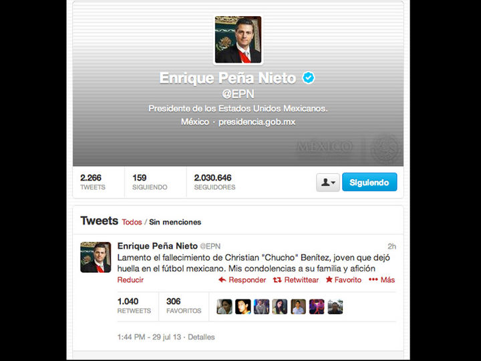Image resolution: width=481 pixels, height=361 pixels.
Task: View the 159 Siguiendo list
Action: (150, 182)
